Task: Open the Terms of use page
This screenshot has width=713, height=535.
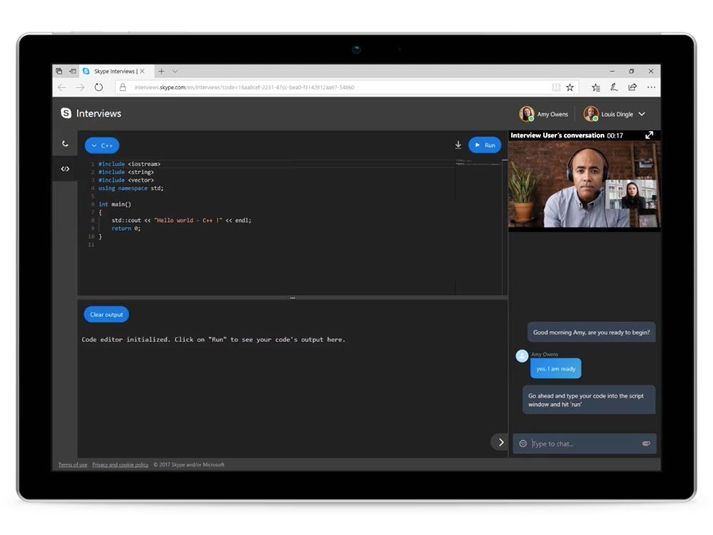Action: click(x=72, y=464)
